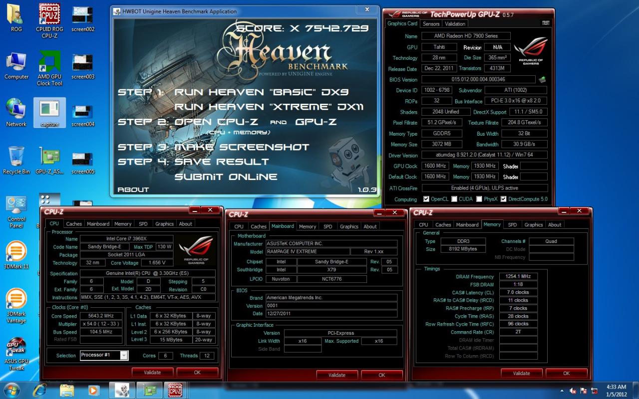
Task: Click the GPU-Z Name field
Action: 466,36
